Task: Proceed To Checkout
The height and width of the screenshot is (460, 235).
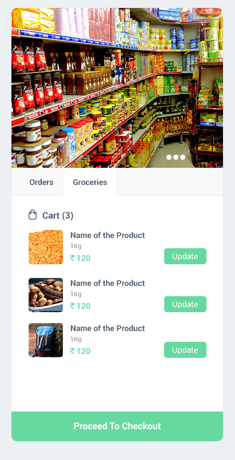Action: point(117,426)
